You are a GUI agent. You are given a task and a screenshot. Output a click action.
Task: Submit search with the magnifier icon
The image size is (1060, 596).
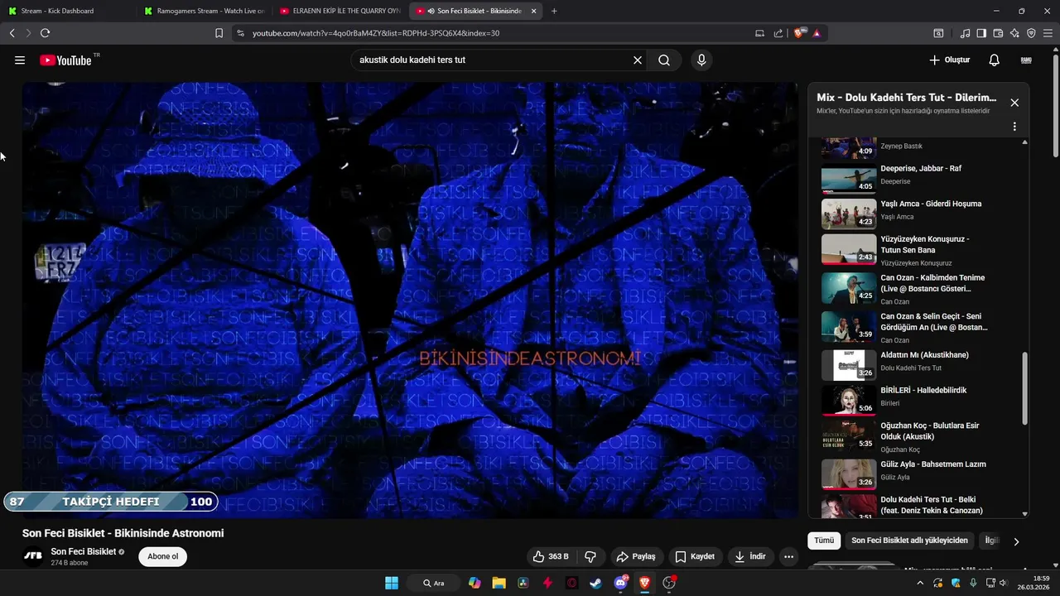click(664, 60)
